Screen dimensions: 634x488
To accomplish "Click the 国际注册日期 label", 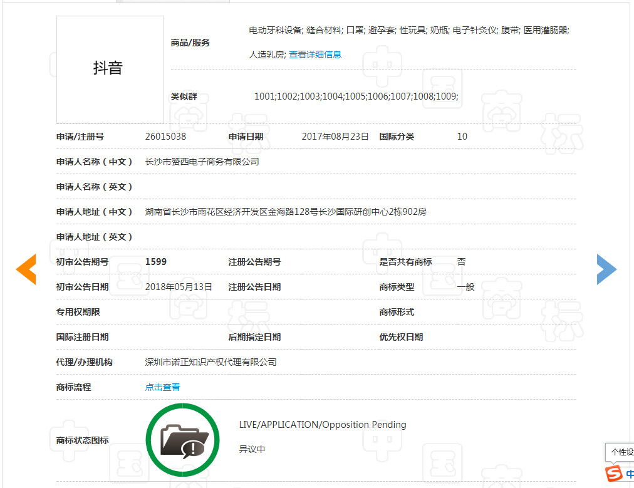I will coord(83,337).
